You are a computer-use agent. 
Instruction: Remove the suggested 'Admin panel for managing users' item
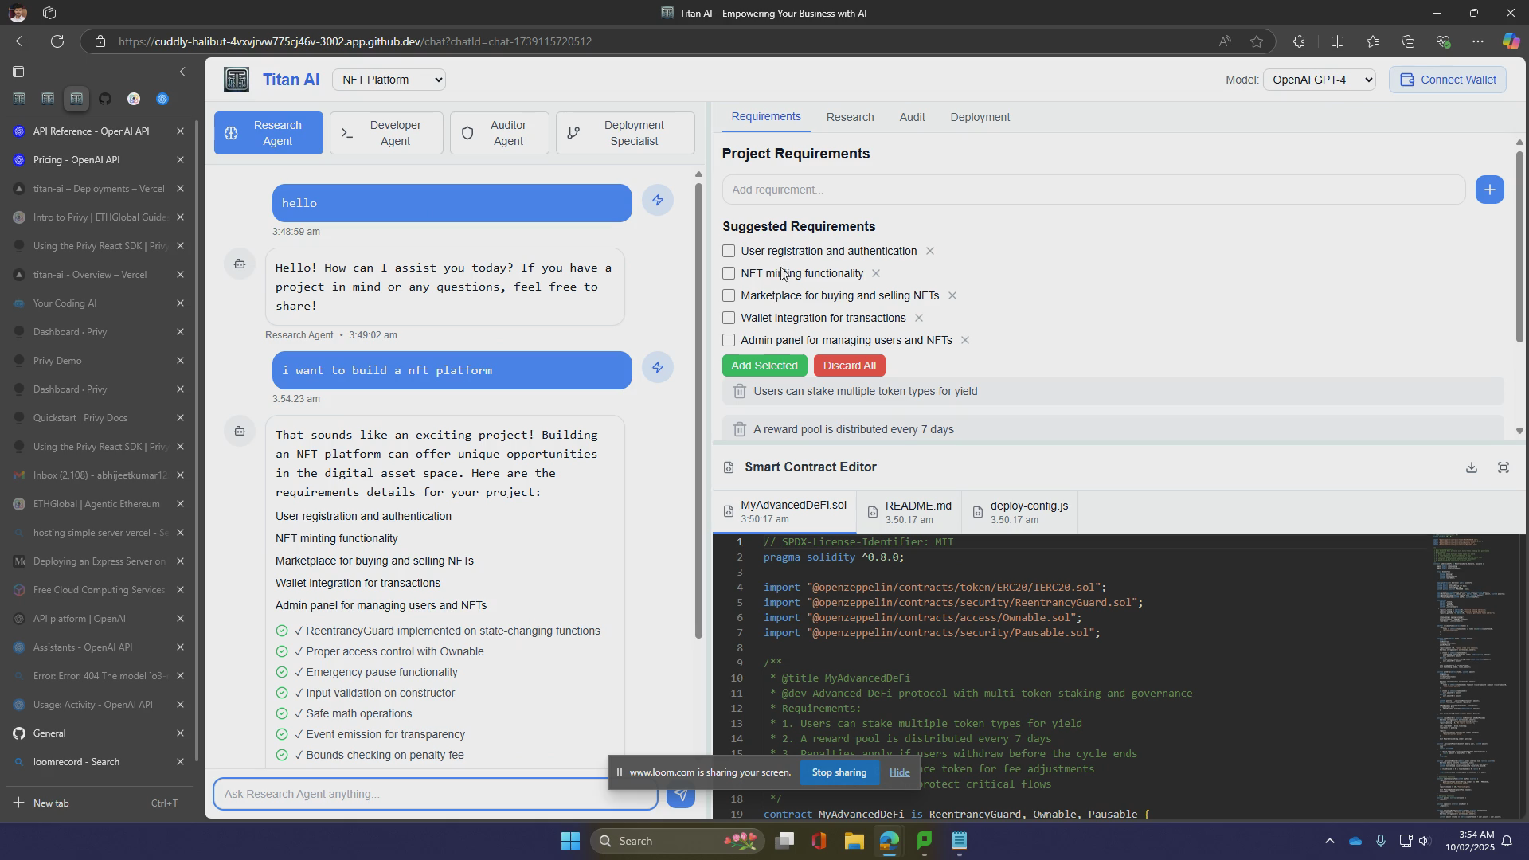pyautogui.click(x=964, y=340)
